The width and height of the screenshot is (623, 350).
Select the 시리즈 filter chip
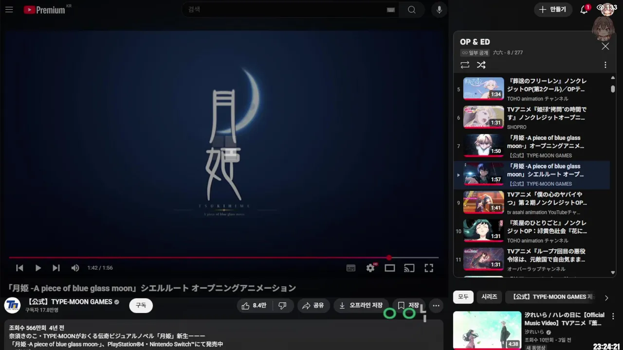[x=489, y=297]
